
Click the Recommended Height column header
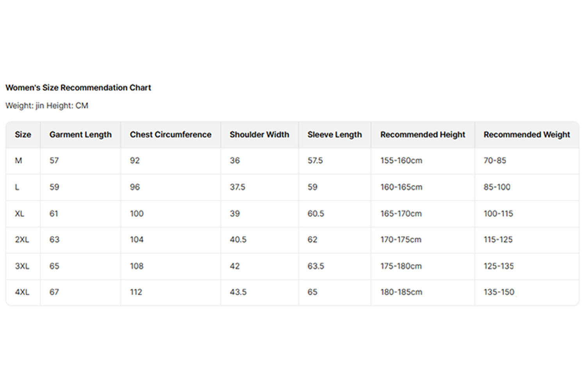click(x=423, y=135)
